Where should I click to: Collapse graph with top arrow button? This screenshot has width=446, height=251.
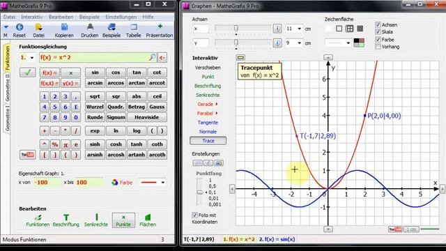[328, 57]
